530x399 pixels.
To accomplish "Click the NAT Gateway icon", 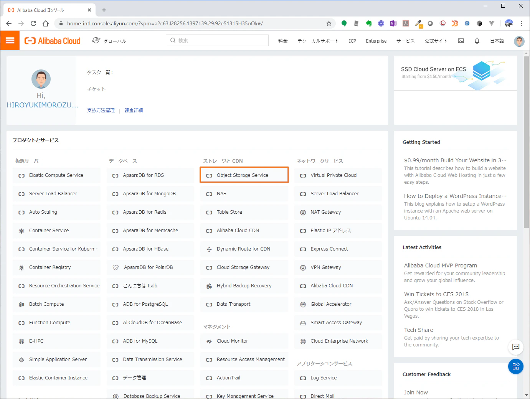I will [x=303, y=213].
